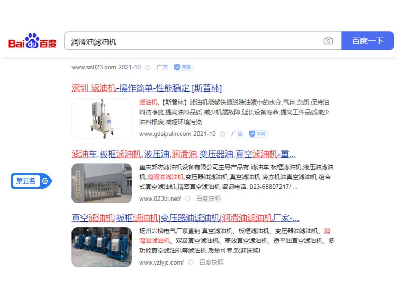This screenshot has width=397, height=299.
Task: Expand the dropdown arrow after www.023bj.net
Action: [187, 199]
